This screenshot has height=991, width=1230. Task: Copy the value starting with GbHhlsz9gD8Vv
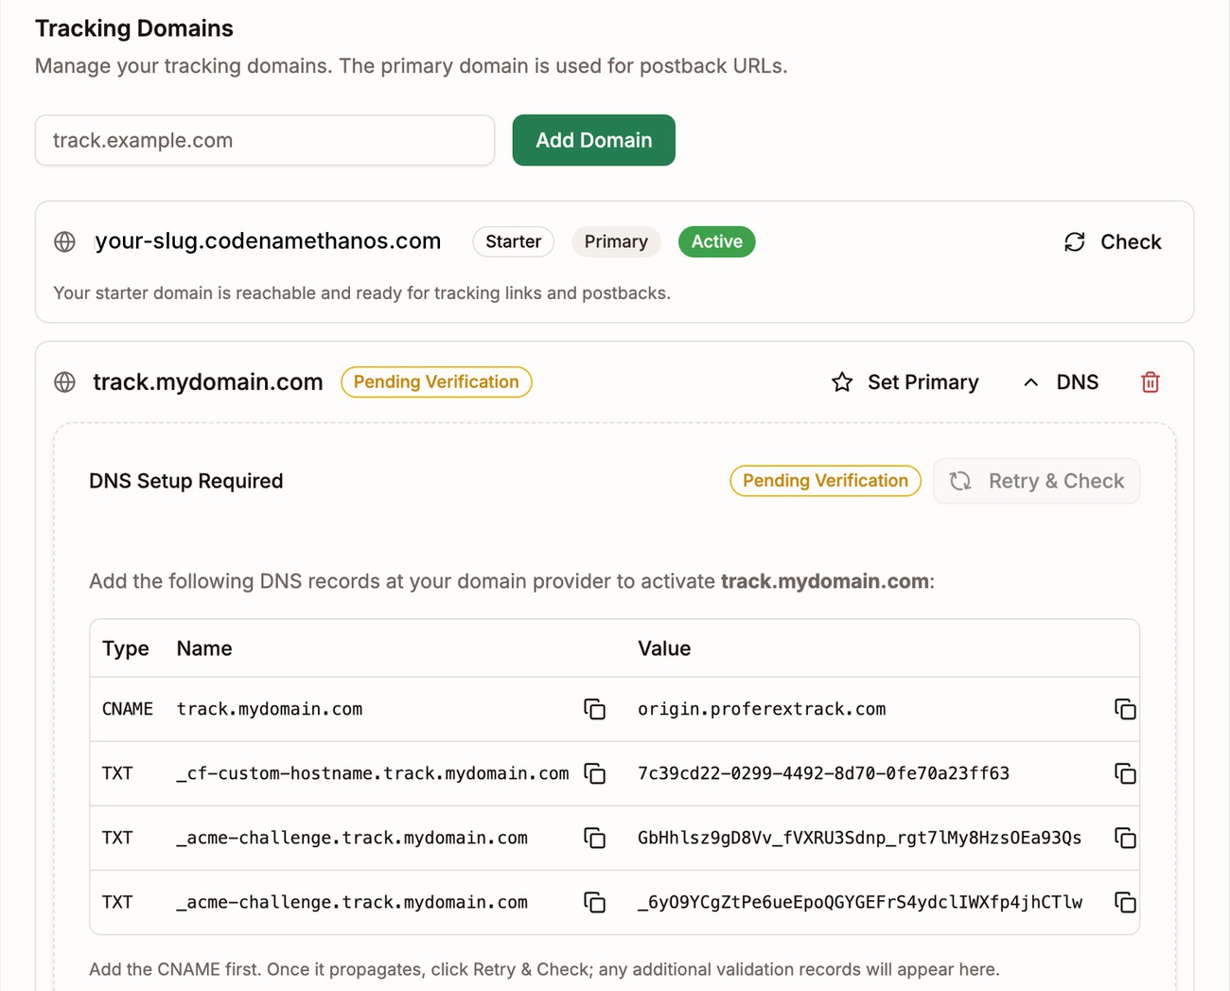point(1125,838)
